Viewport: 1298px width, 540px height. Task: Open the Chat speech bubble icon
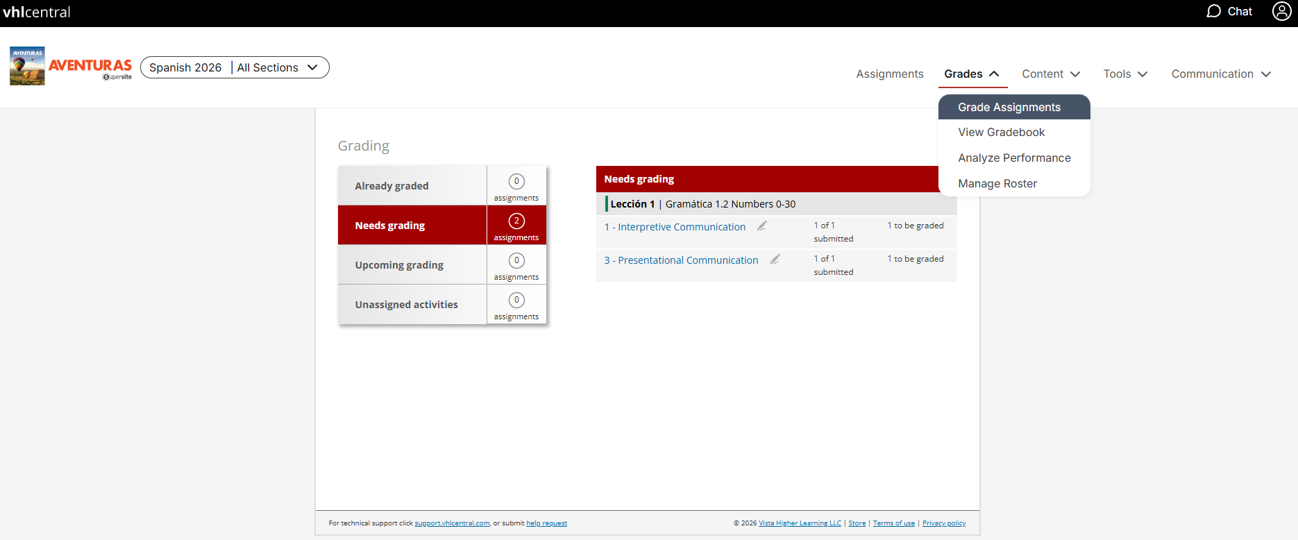coord(1213,11)
